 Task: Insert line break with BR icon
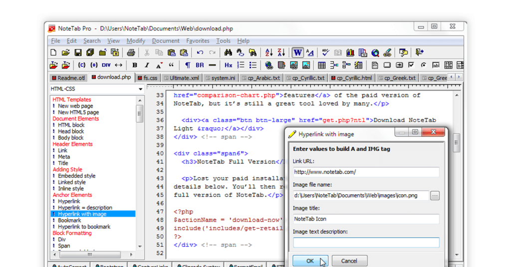pos(200,65)
